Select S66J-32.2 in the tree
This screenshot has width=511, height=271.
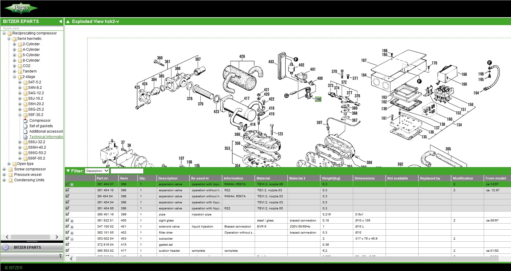coord(37,142)
